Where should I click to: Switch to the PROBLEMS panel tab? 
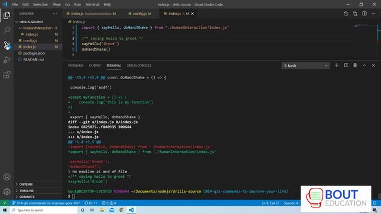(76, 65)
